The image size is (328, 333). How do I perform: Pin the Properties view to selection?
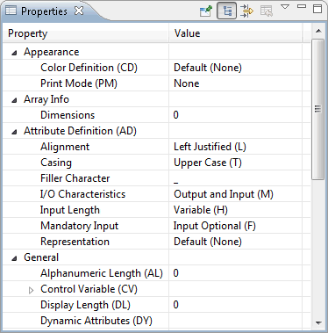coord(206,11)
